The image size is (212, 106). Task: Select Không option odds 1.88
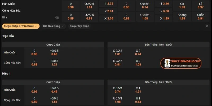(x=182, y=16)
